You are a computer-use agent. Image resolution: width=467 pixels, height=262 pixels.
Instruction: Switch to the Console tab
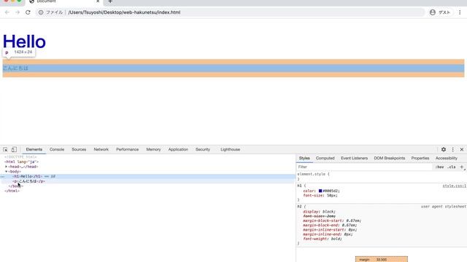(x=57, y=149)
